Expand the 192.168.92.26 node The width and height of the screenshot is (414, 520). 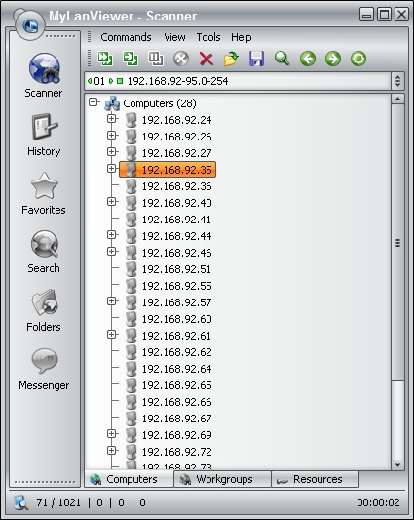point(112,135)
